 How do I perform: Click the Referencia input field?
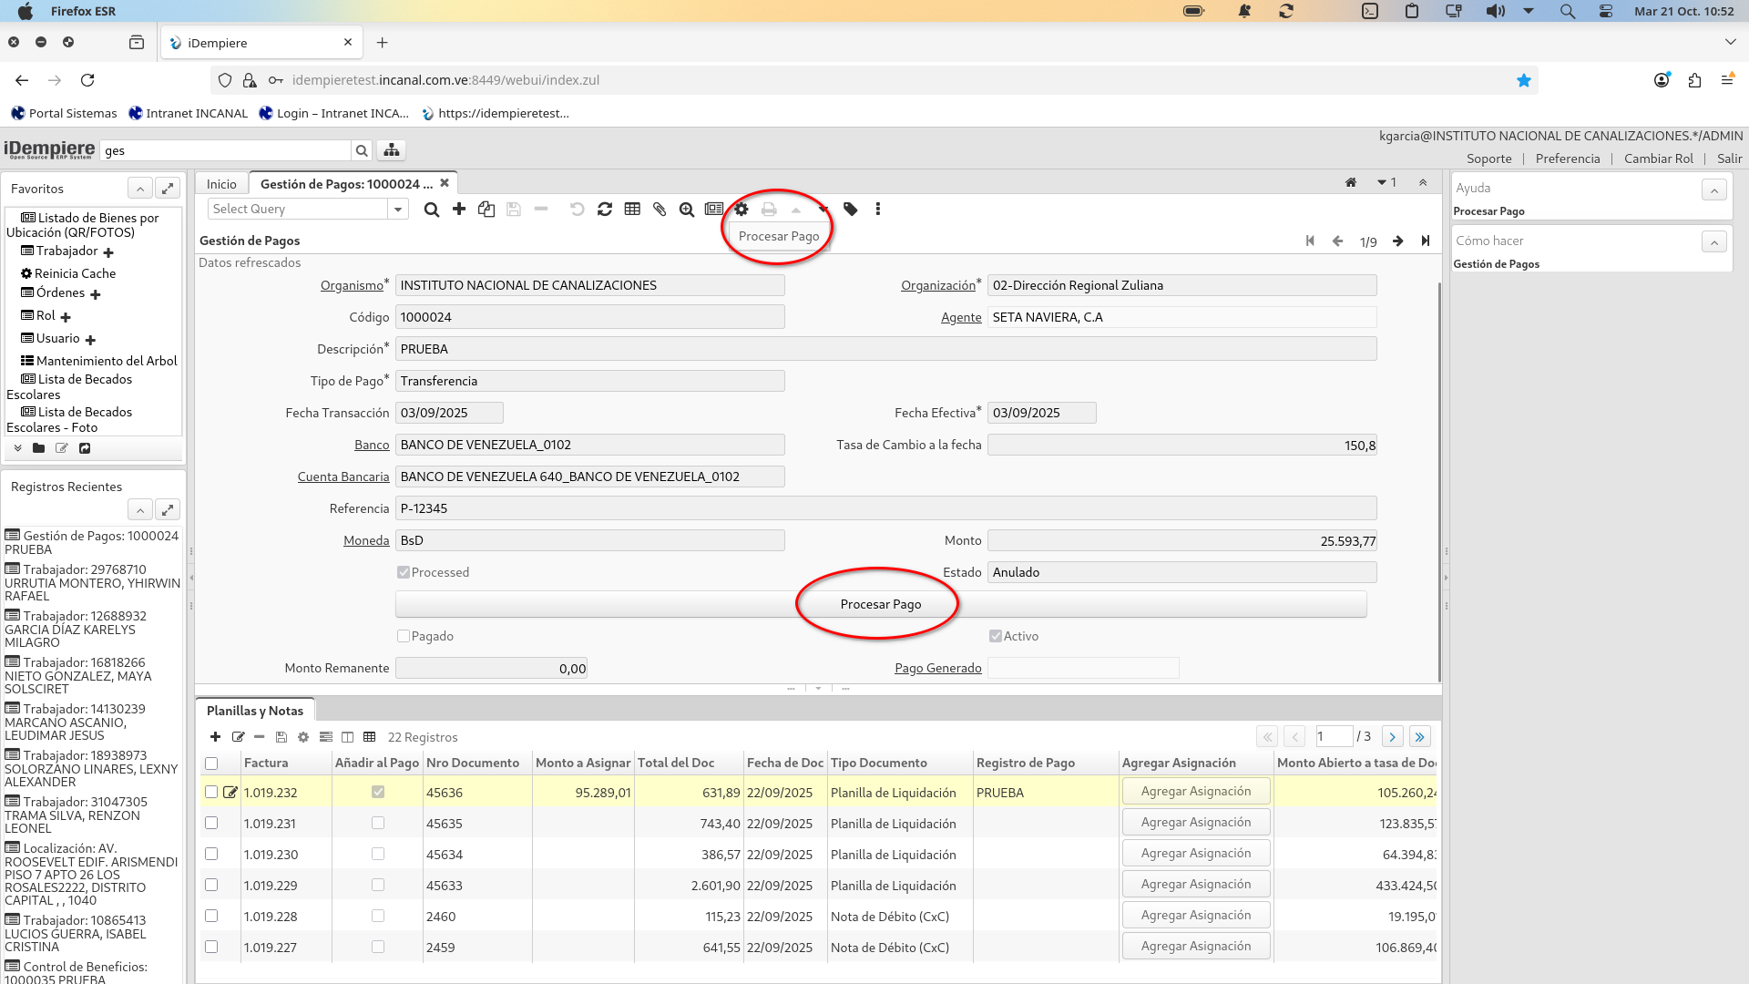coord(885,508)
